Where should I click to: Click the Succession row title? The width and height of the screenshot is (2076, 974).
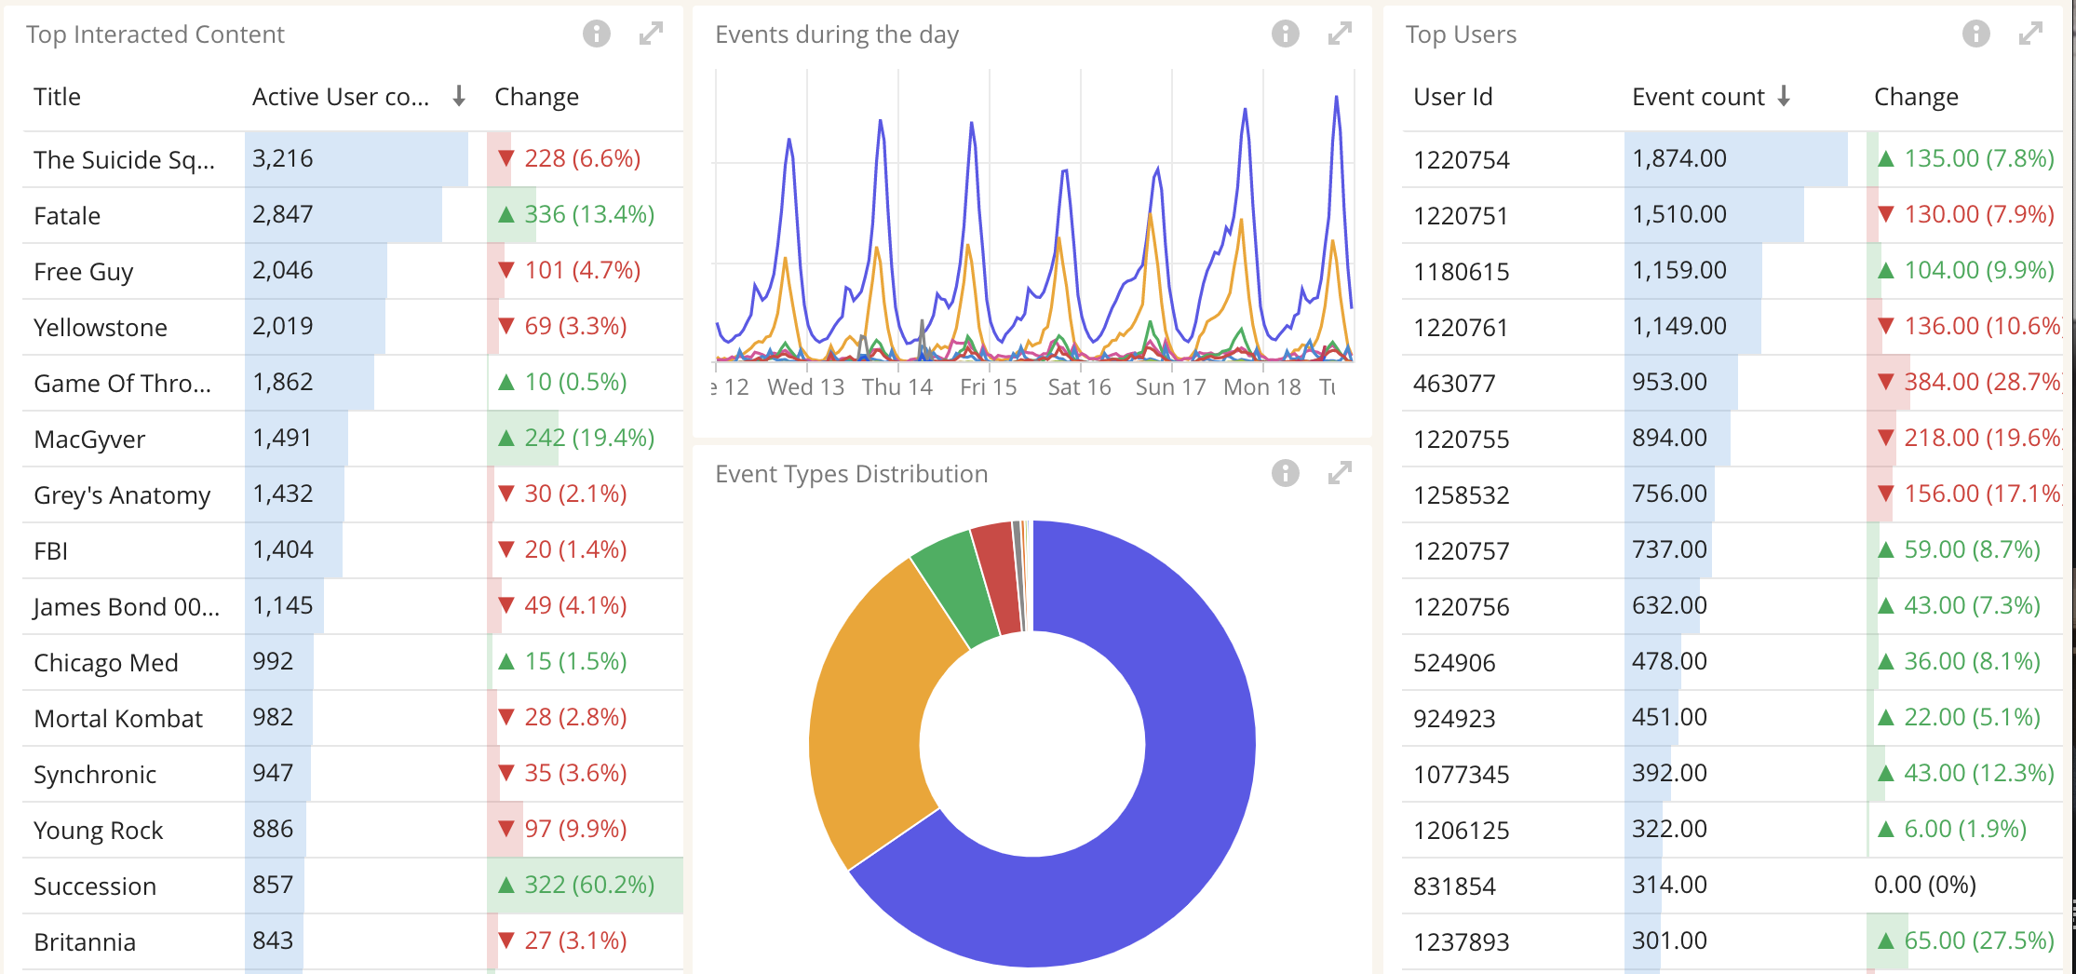95,886
